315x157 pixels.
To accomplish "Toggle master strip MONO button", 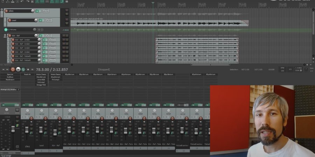I will click(17, 110).
